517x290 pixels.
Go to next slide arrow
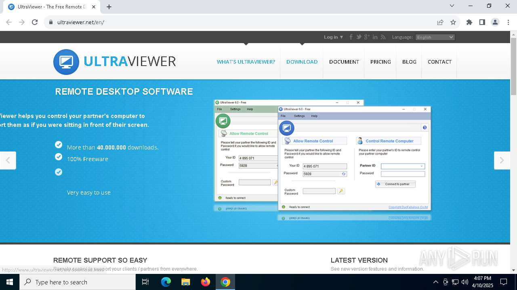pyautogui.click(x=502, y=160)
